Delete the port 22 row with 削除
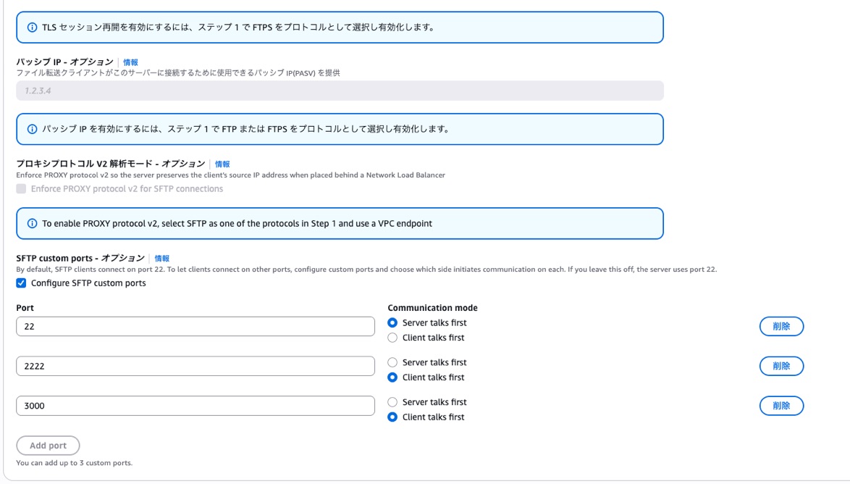The width and height of the screenshot is (850, 484). (781, 326)
